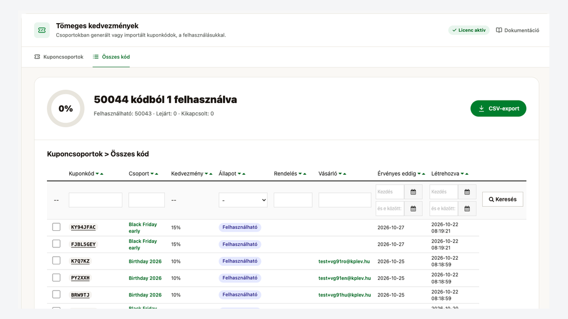Open customer test+vg91ro@kplev.hu
This screenshot has width=568, height=319.
coord(344,261)
